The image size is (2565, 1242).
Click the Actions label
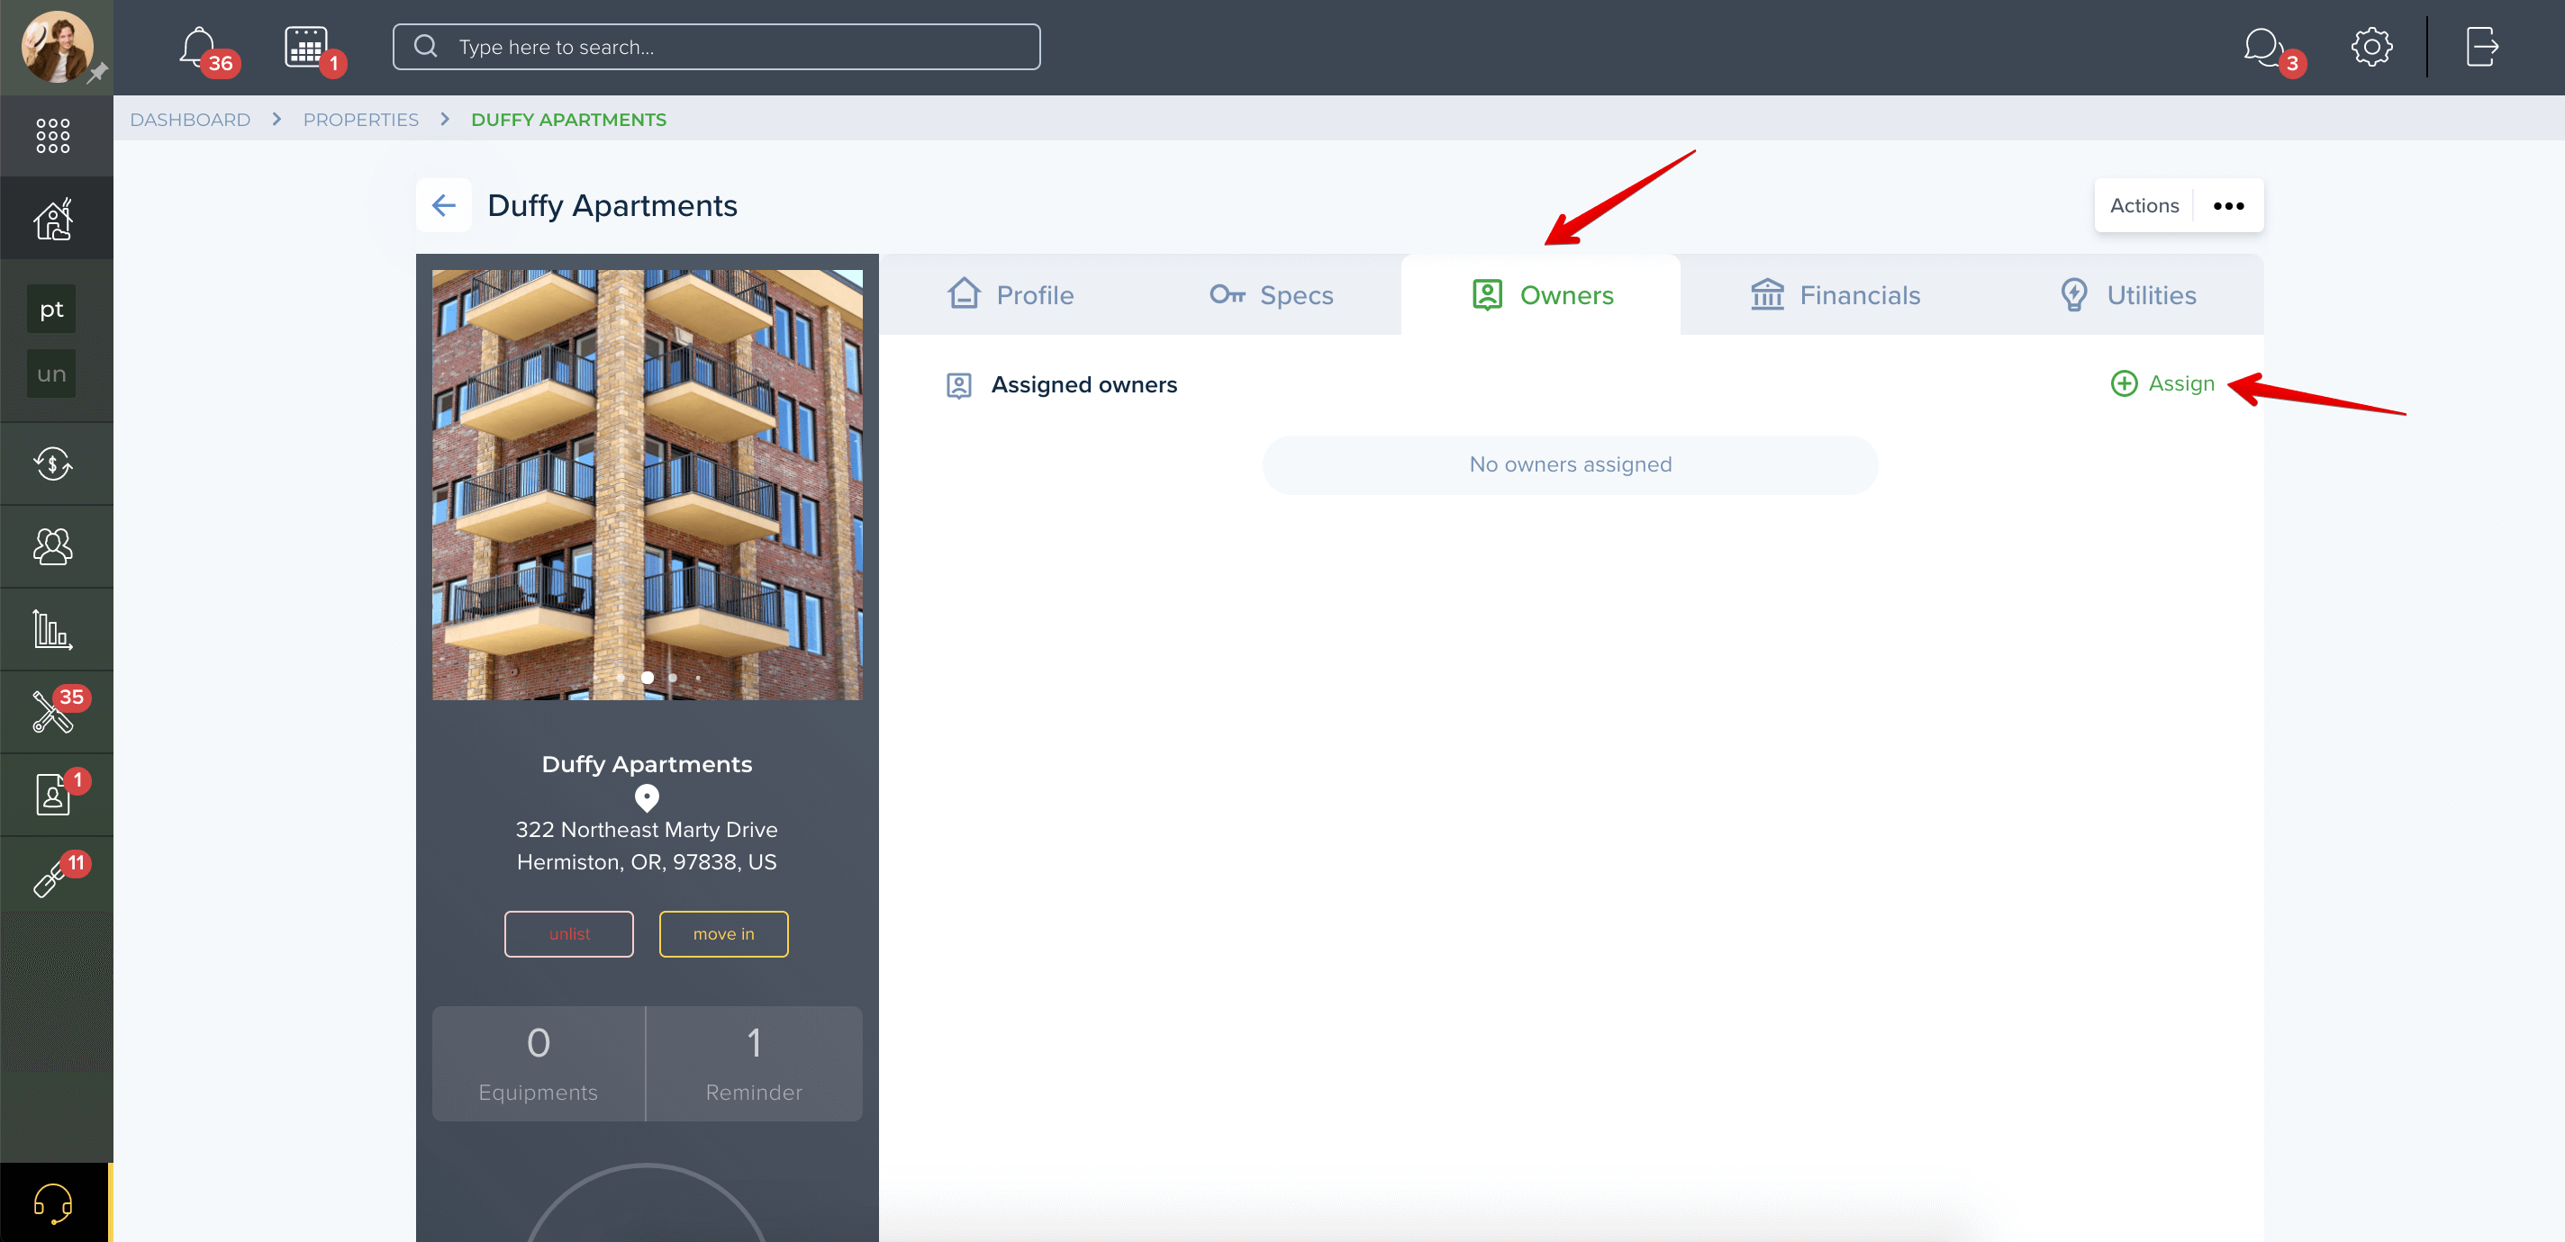tap(2144, 205)
